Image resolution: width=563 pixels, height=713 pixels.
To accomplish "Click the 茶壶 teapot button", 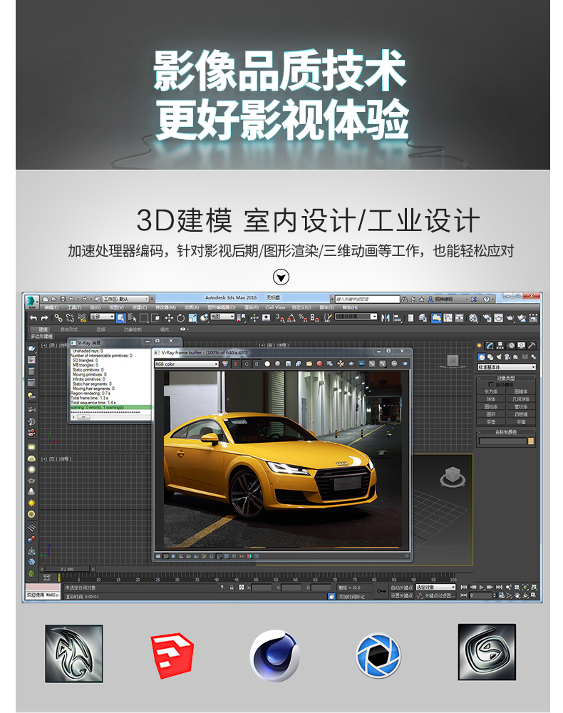I will [x=491, y=422].
